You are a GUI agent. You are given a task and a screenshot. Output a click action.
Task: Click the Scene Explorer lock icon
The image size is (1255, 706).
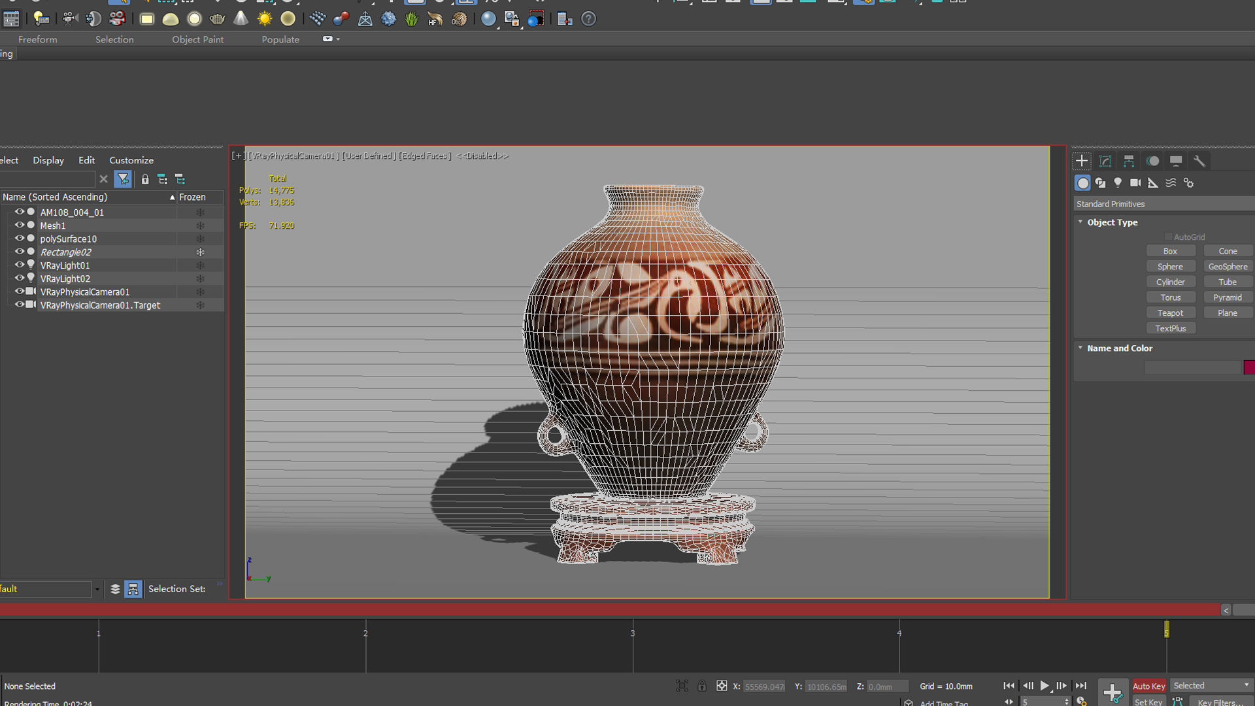145,179
